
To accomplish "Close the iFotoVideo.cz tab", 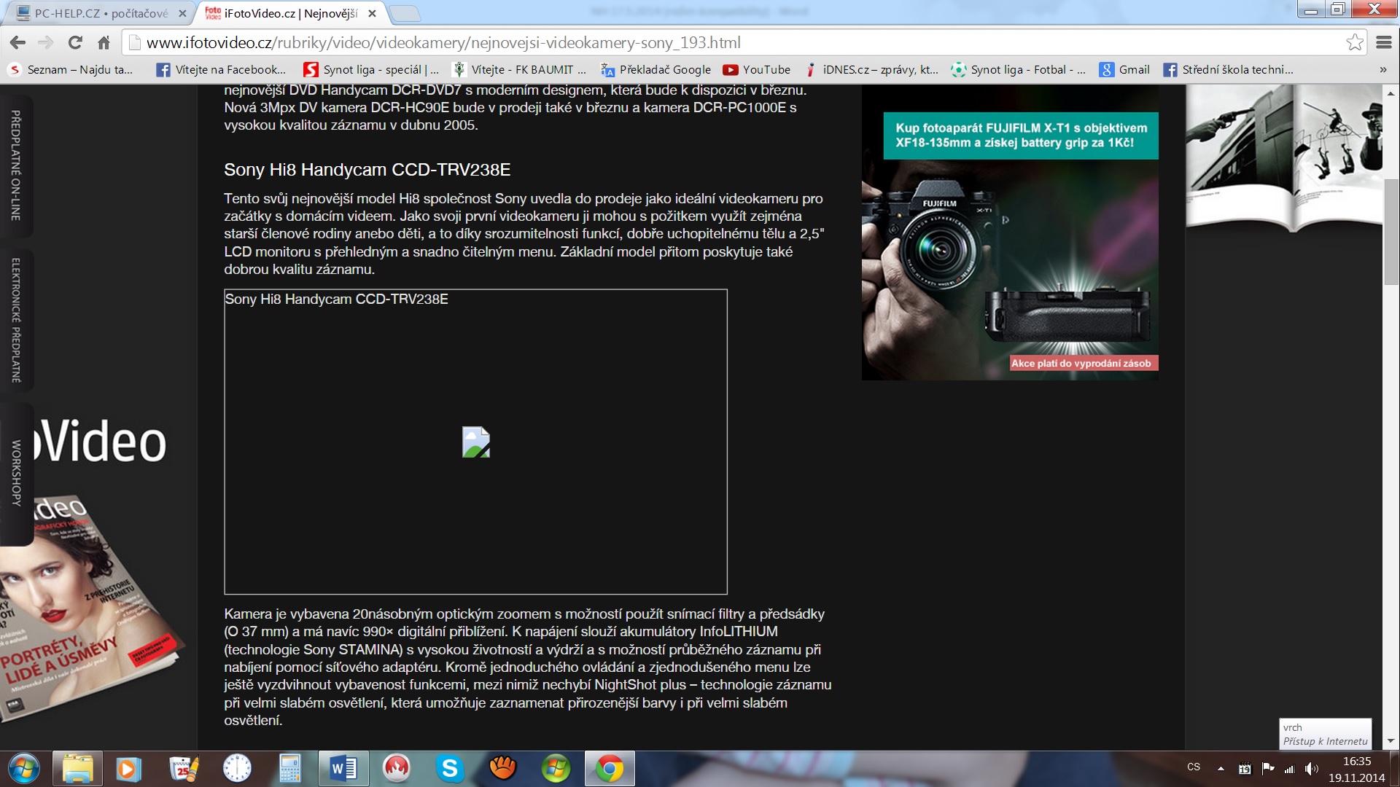I will pos(372,13).
